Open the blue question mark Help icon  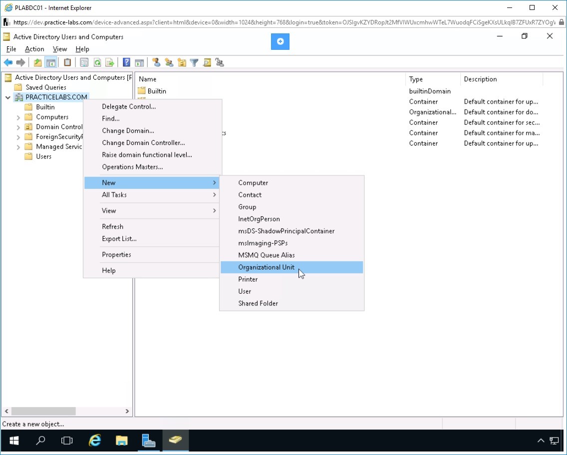point(126,62)
